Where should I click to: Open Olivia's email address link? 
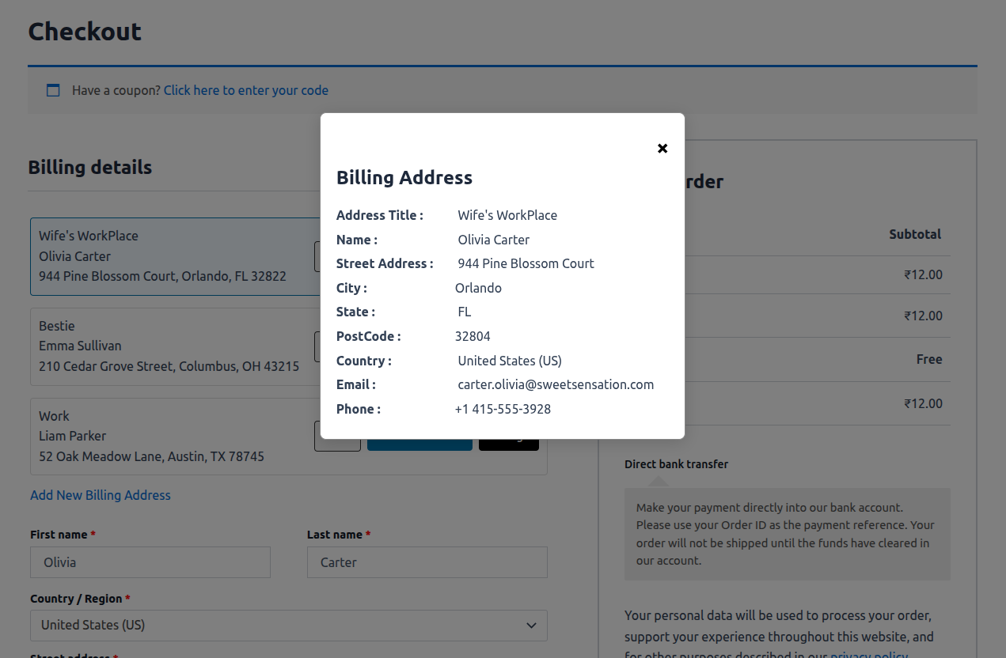(x=556, y=384)
